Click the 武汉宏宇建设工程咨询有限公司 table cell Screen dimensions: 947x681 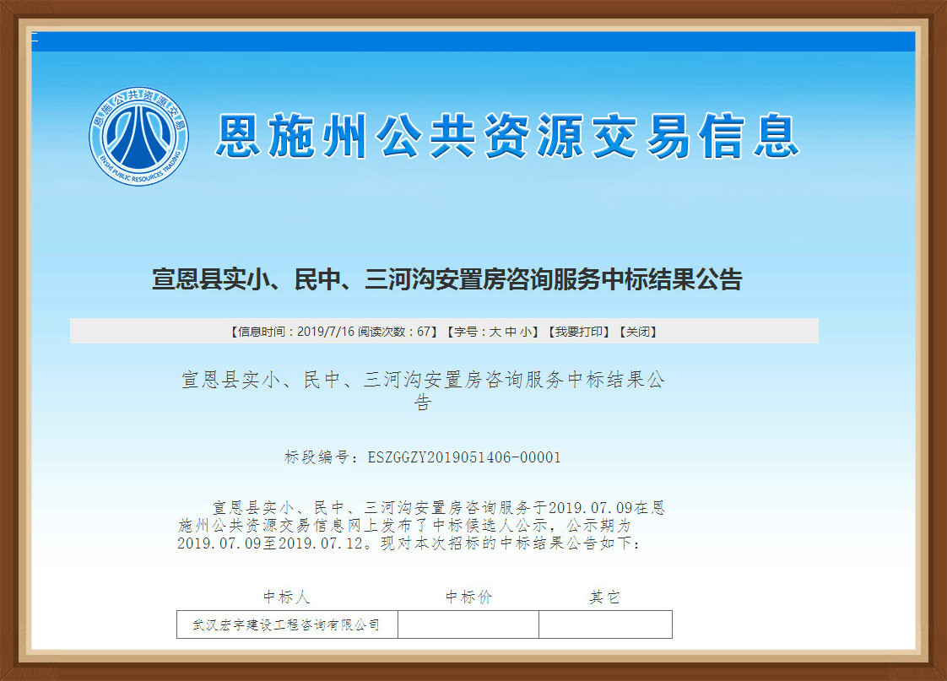click(288, 624)
